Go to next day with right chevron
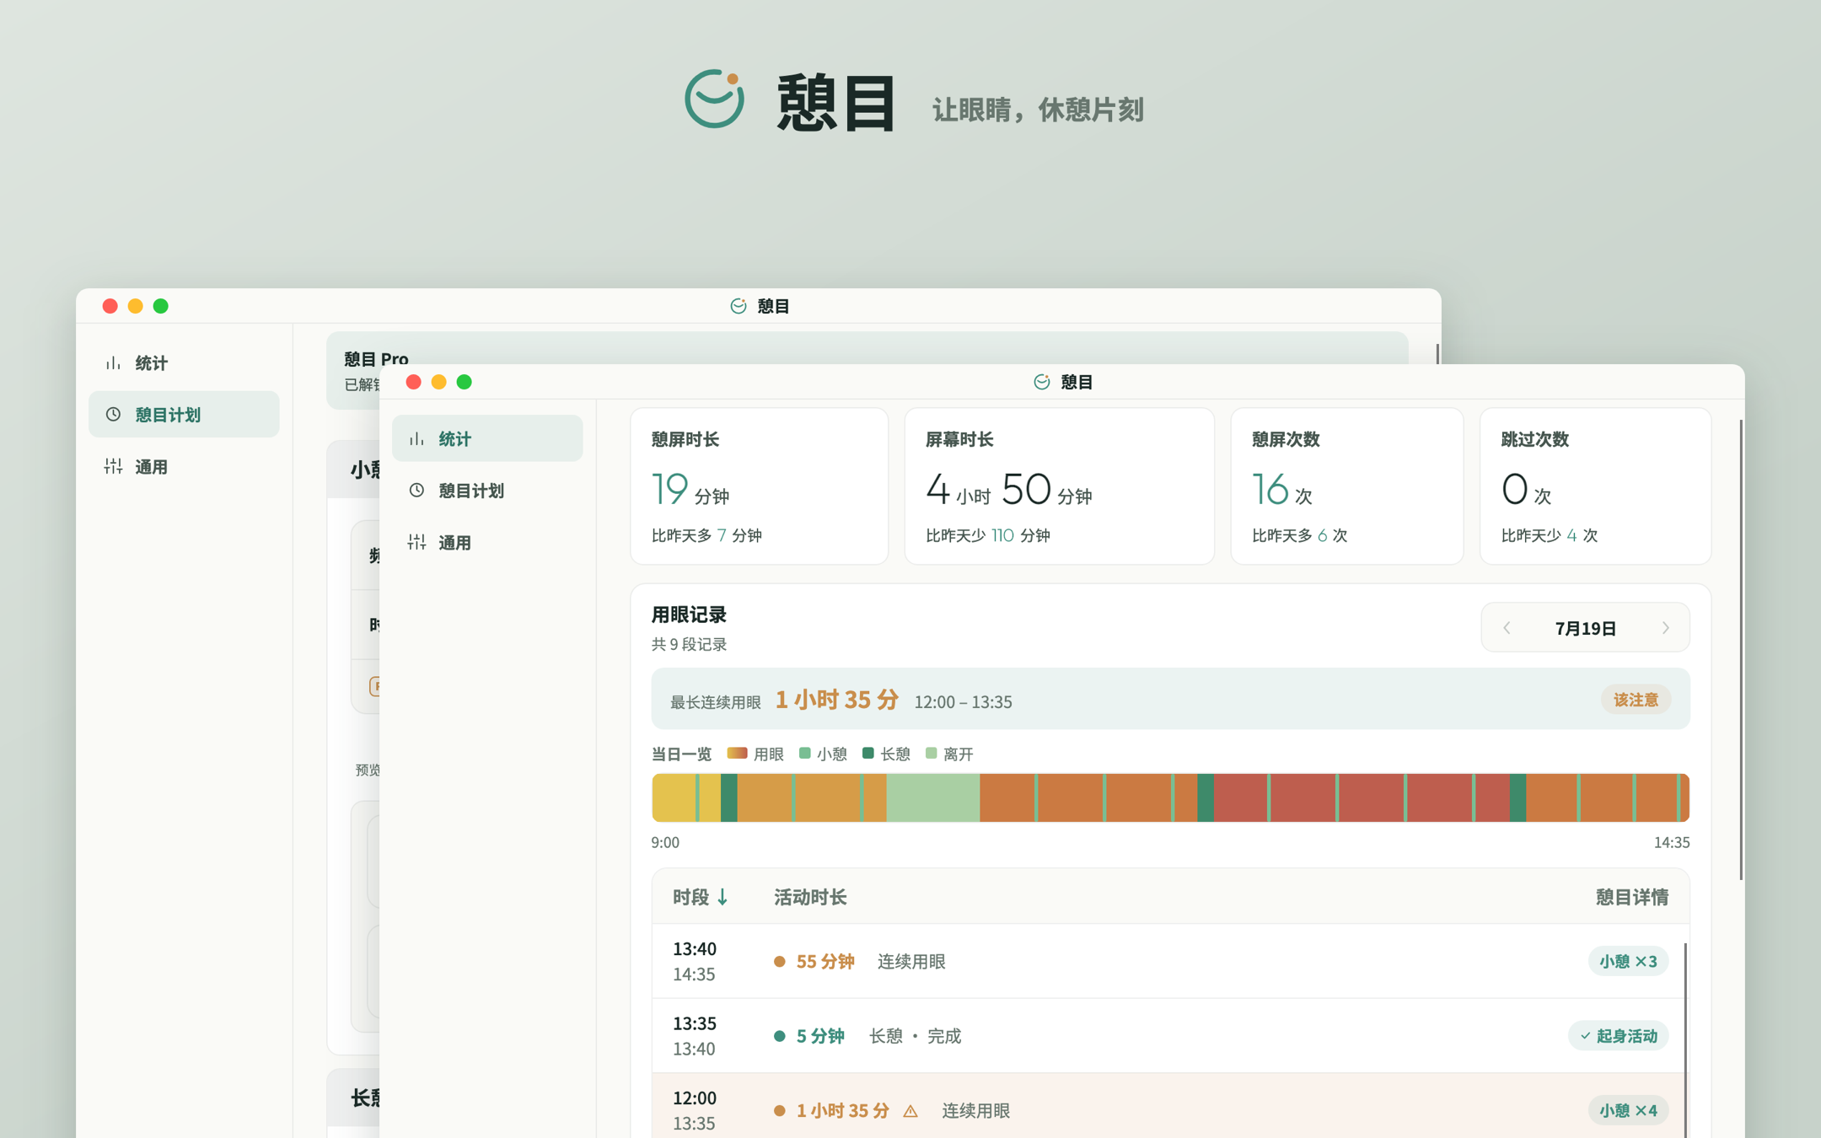 (1665, 628)
